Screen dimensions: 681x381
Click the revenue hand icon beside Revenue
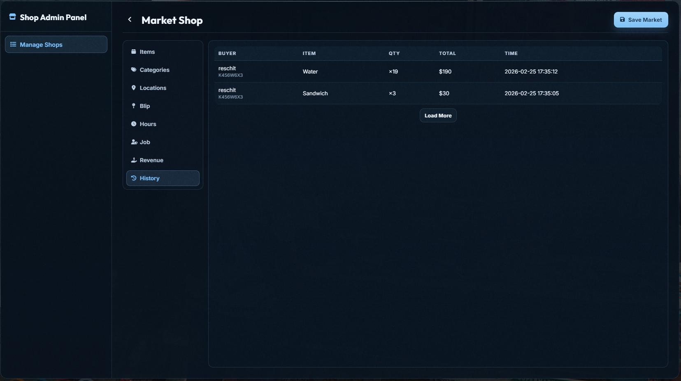(134, 160)
